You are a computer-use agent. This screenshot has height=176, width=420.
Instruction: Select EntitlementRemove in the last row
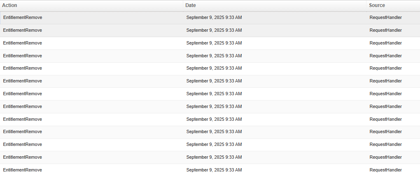23,170
